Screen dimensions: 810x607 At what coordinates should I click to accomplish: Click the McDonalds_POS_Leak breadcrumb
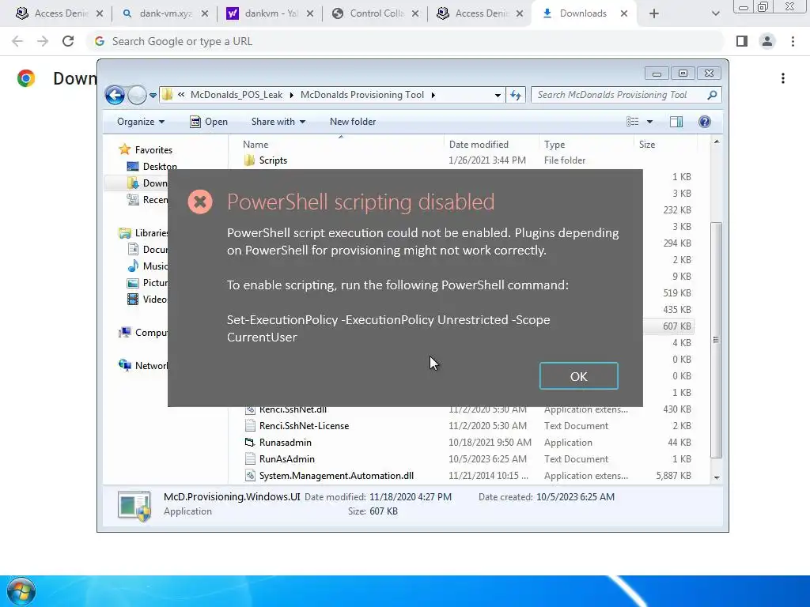(x=236, y=95)
